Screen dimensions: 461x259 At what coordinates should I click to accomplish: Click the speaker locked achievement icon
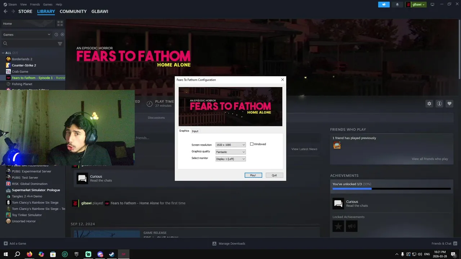coord(352,226)
